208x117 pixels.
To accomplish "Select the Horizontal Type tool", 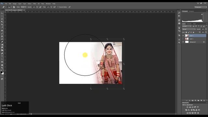I will pyautogui.click(x=2, y=56).
